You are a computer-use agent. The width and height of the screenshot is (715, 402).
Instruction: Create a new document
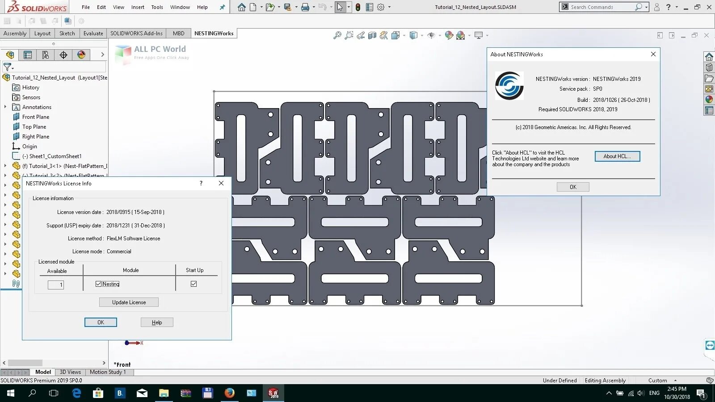253,7
